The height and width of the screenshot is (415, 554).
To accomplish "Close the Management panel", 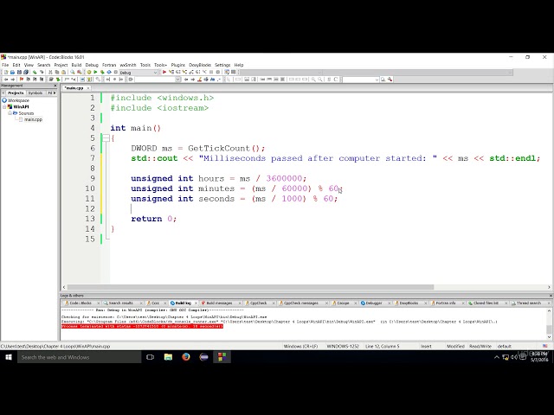I will click(55, 86).
